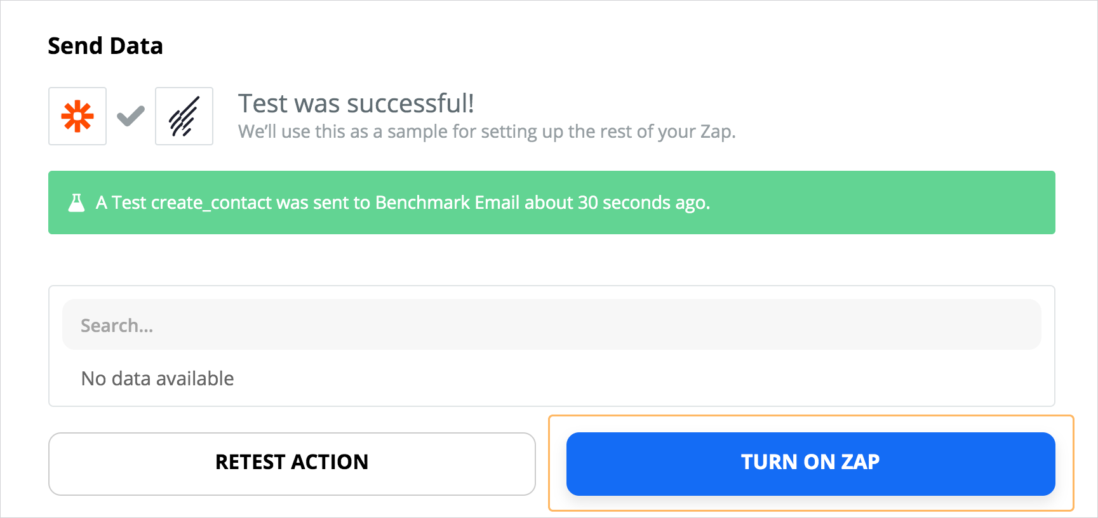Select the Send Data heading

105,46
